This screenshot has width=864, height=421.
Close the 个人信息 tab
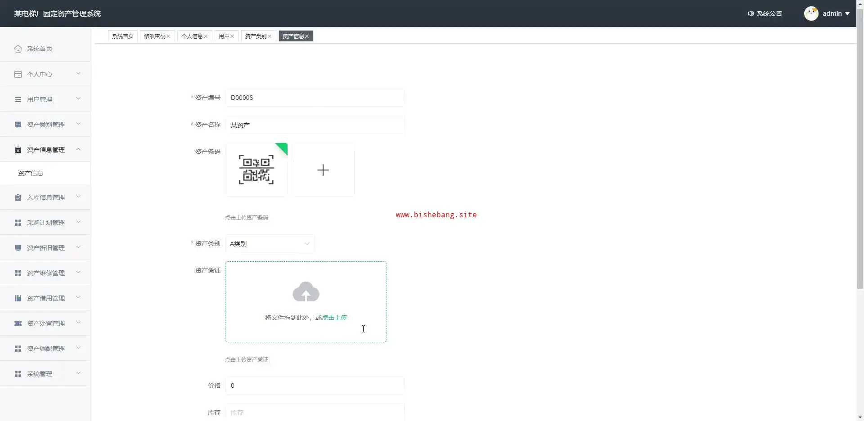point(206,36)
